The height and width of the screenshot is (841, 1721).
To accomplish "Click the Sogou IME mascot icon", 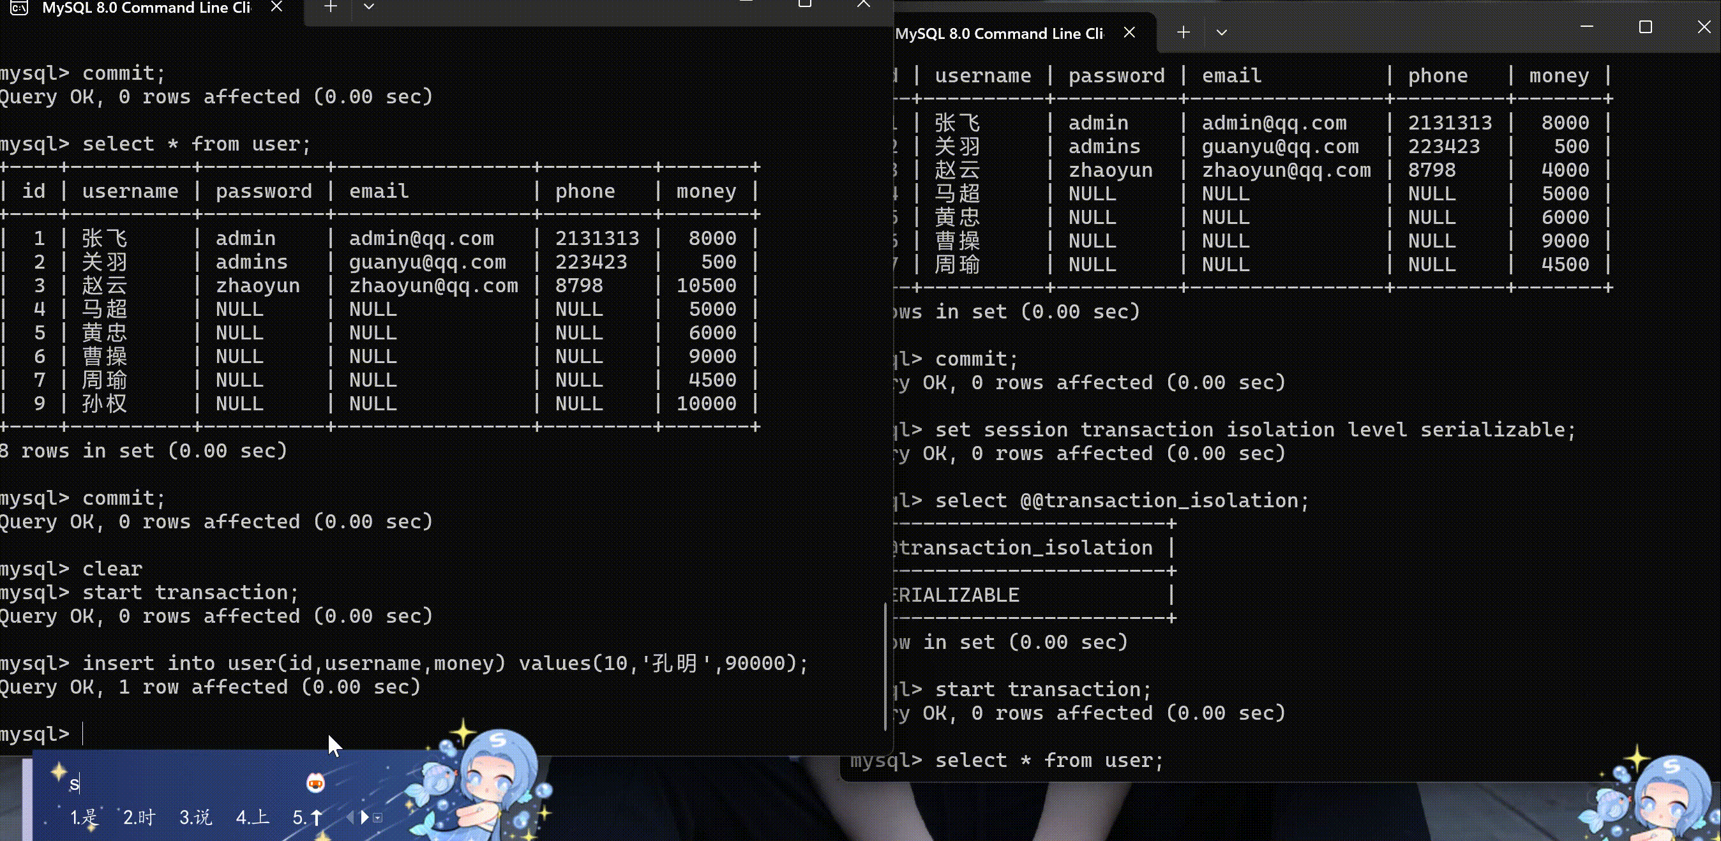I will pos(315,782).
